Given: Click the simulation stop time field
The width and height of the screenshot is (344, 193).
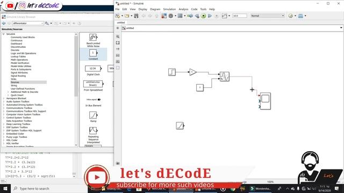Looking at the screenshot, I should coord(240,16).
